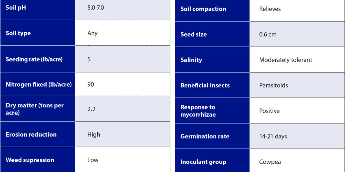Select the Cowpea inoculant group value
345x172 pixels.
tap(269, 162)
